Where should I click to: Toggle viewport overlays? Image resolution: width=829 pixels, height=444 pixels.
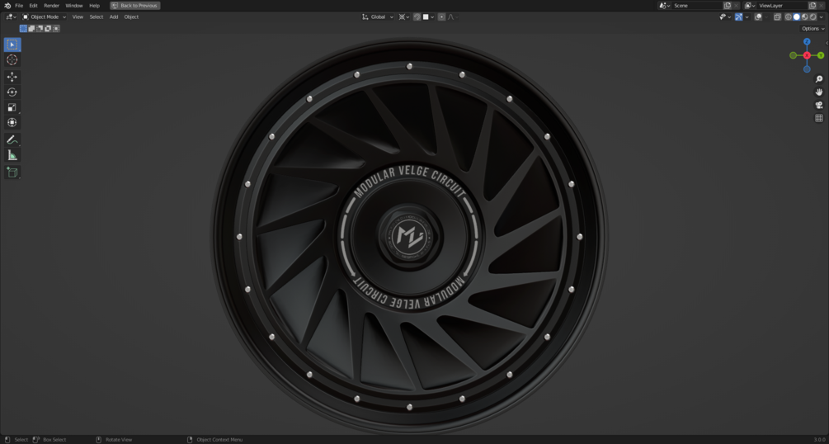[x=758, y=17]
